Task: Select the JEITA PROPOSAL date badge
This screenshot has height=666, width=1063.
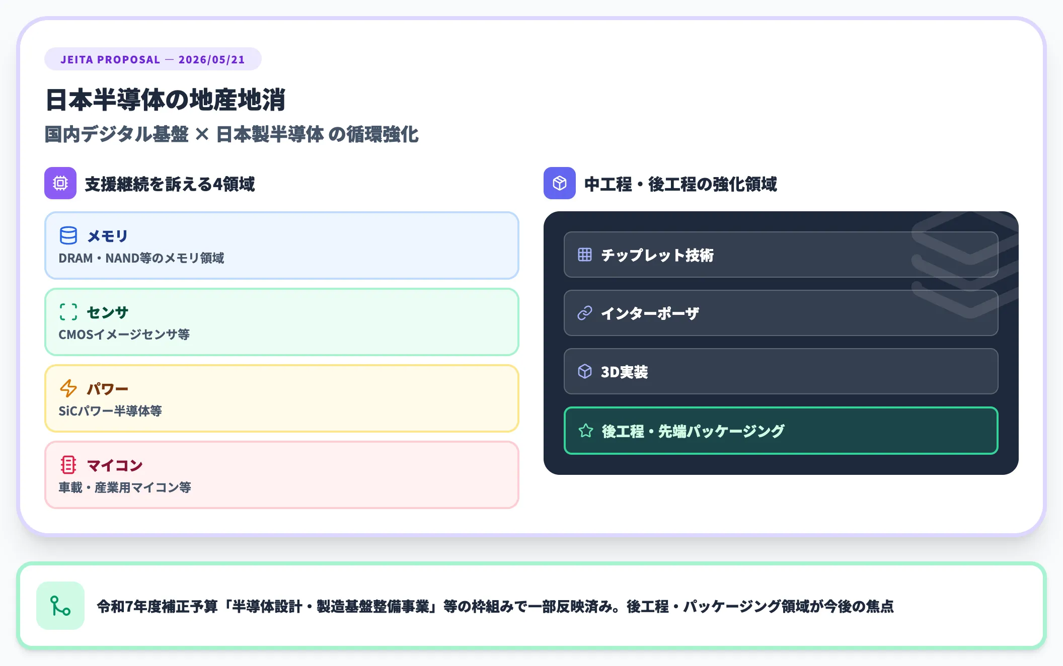Action: [153, 59]
